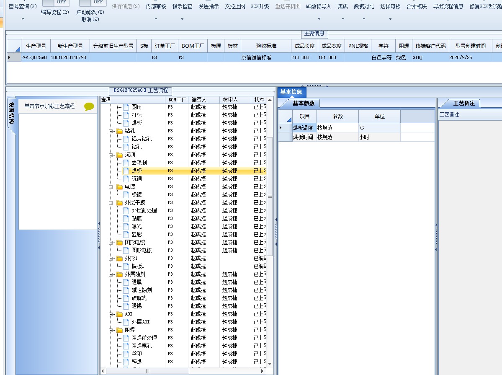502x375 pixels.
Task: Open the dropdown arrow under 内部审核
Action: tap(156, 19)
